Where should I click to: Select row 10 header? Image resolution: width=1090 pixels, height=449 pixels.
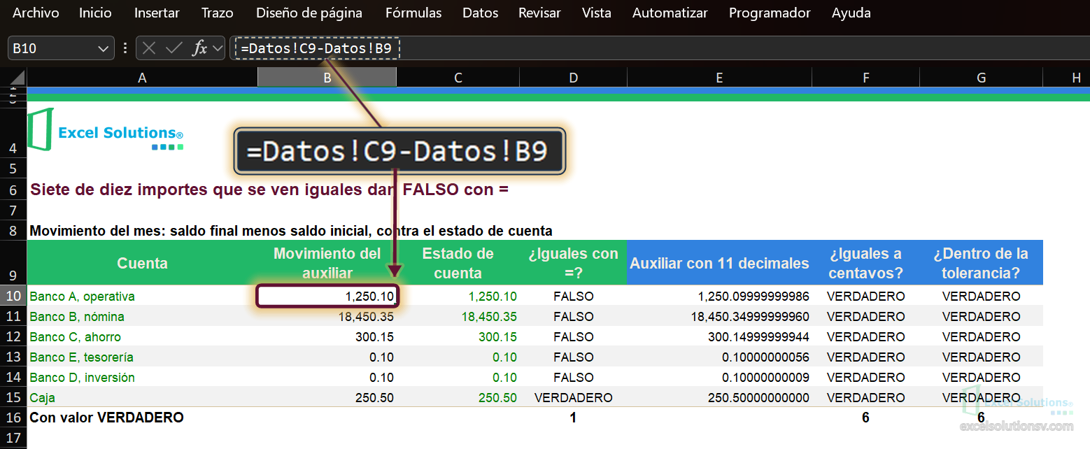click(13, 296)
